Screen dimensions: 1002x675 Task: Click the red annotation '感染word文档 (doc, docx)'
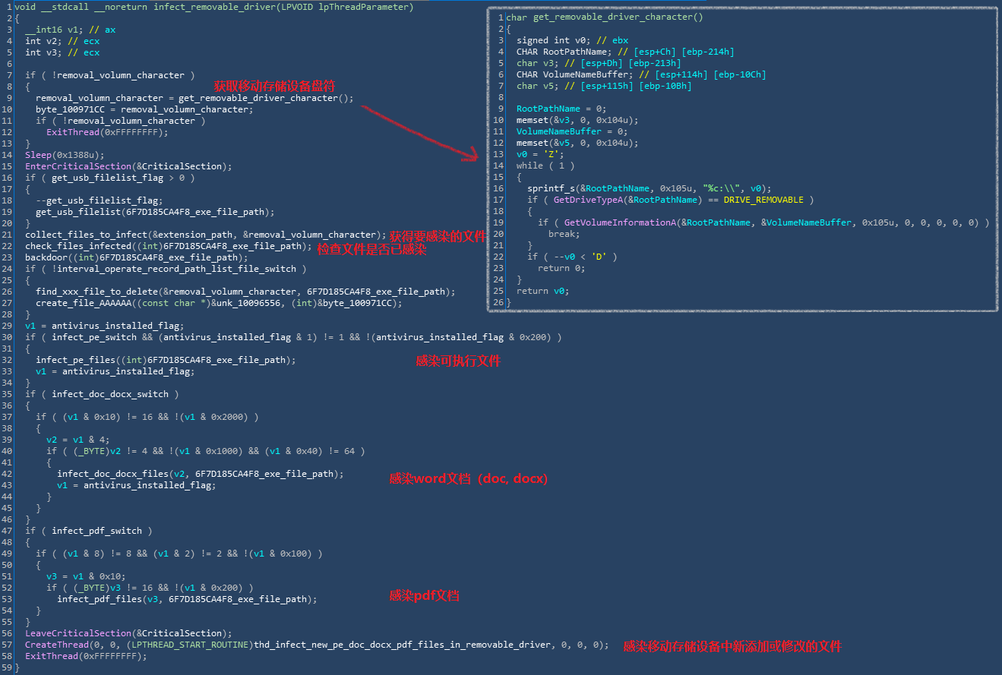pyautogui.click(x=468, y=478)
